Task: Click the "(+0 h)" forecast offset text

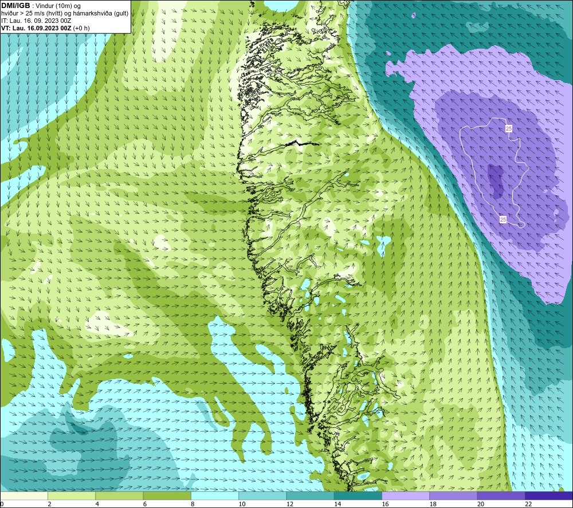Action: pyautogui.click(x=81, y=28)
